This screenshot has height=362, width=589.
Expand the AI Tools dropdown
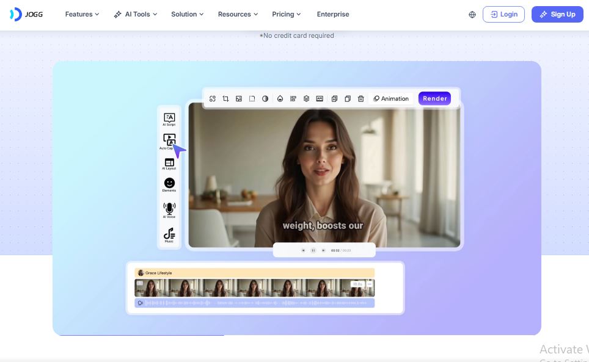135,14
